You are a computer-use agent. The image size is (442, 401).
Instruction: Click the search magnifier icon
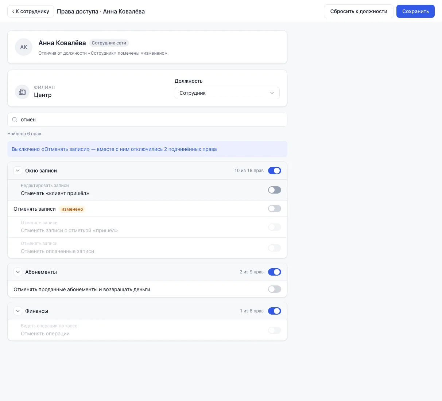(15, 120)
